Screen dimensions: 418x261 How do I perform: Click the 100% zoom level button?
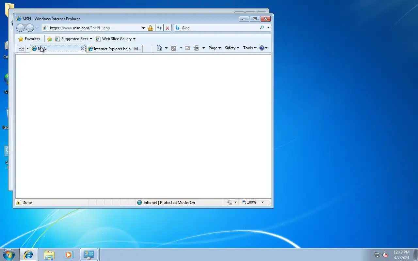pos(249,202)
